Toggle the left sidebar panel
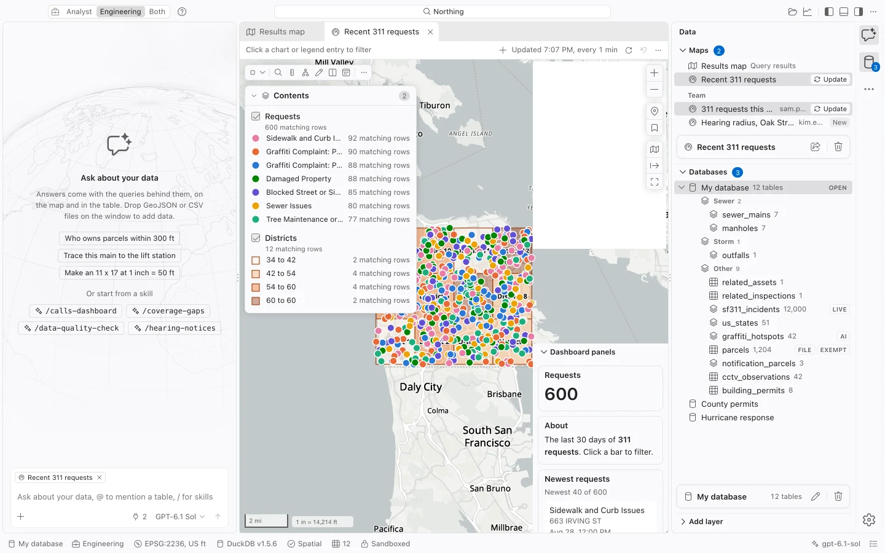 pos(829,12)
